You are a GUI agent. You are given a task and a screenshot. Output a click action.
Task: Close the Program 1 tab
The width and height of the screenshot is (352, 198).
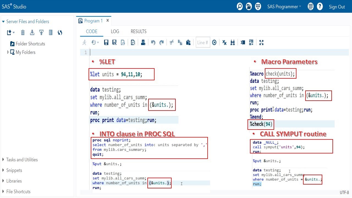tap(108, 21)
